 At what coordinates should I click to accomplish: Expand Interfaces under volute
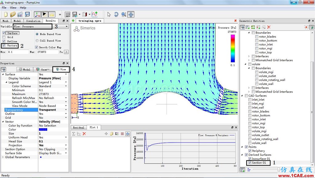click(x=249, y=88)
